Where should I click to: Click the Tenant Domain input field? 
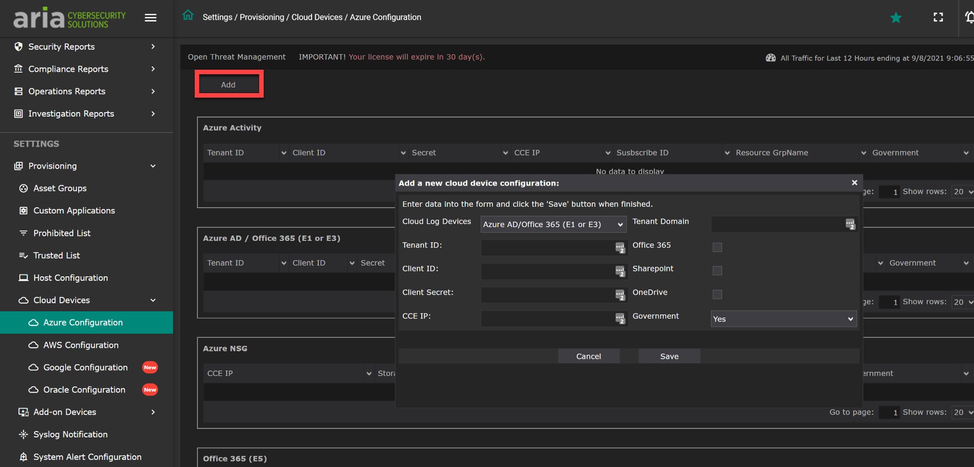coord(784,224)
